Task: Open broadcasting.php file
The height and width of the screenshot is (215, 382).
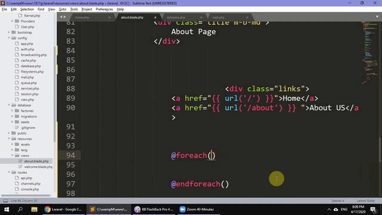Action: coord(33,55)
